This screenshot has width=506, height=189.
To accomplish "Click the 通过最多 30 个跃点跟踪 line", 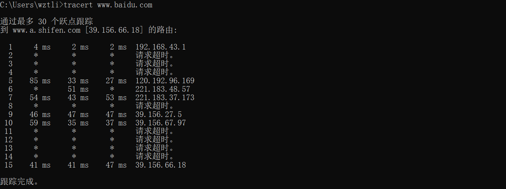I will 47,22.
